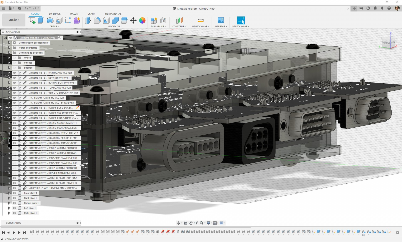Click the Create Form purple icon
This screenshot has height=242, width=402.
pos(77,20)
